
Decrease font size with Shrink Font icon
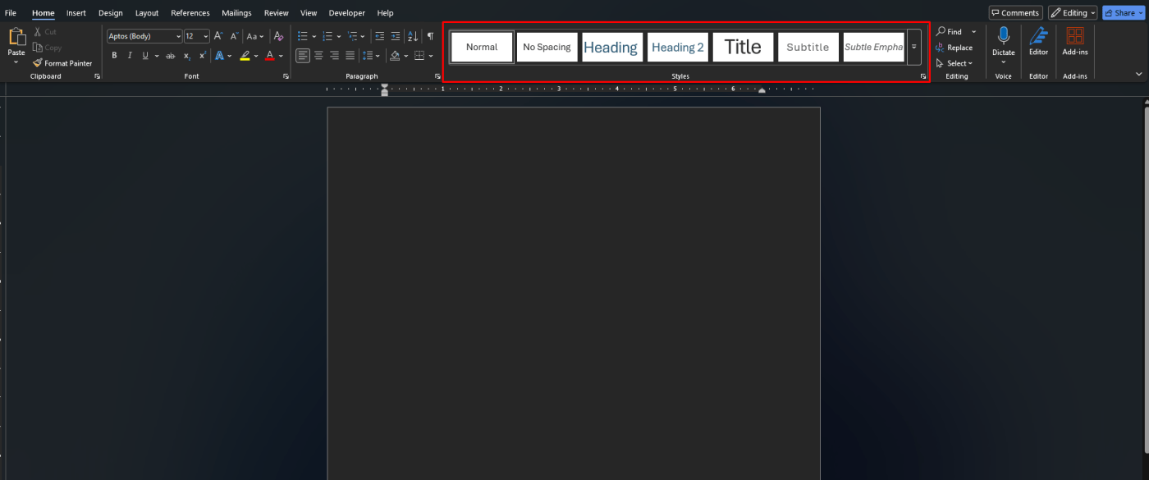234,36
